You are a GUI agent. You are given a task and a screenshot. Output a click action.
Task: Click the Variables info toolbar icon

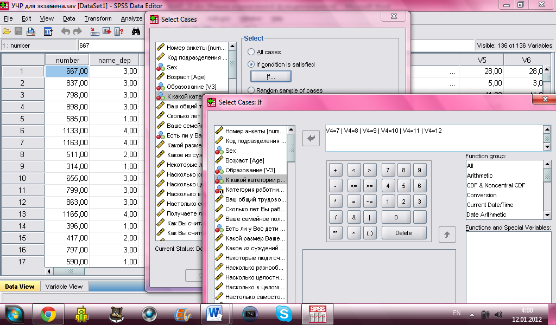pos(119,32)
